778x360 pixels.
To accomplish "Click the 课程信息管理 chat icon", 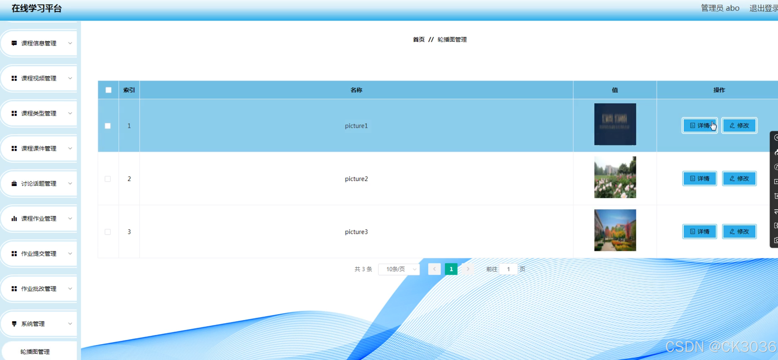I will coord(14,43).
